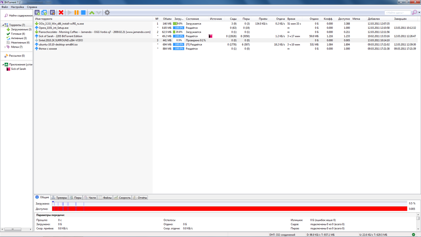
Task: Click the source icon in Sick of Sarah row
Action: pos(210,36)
